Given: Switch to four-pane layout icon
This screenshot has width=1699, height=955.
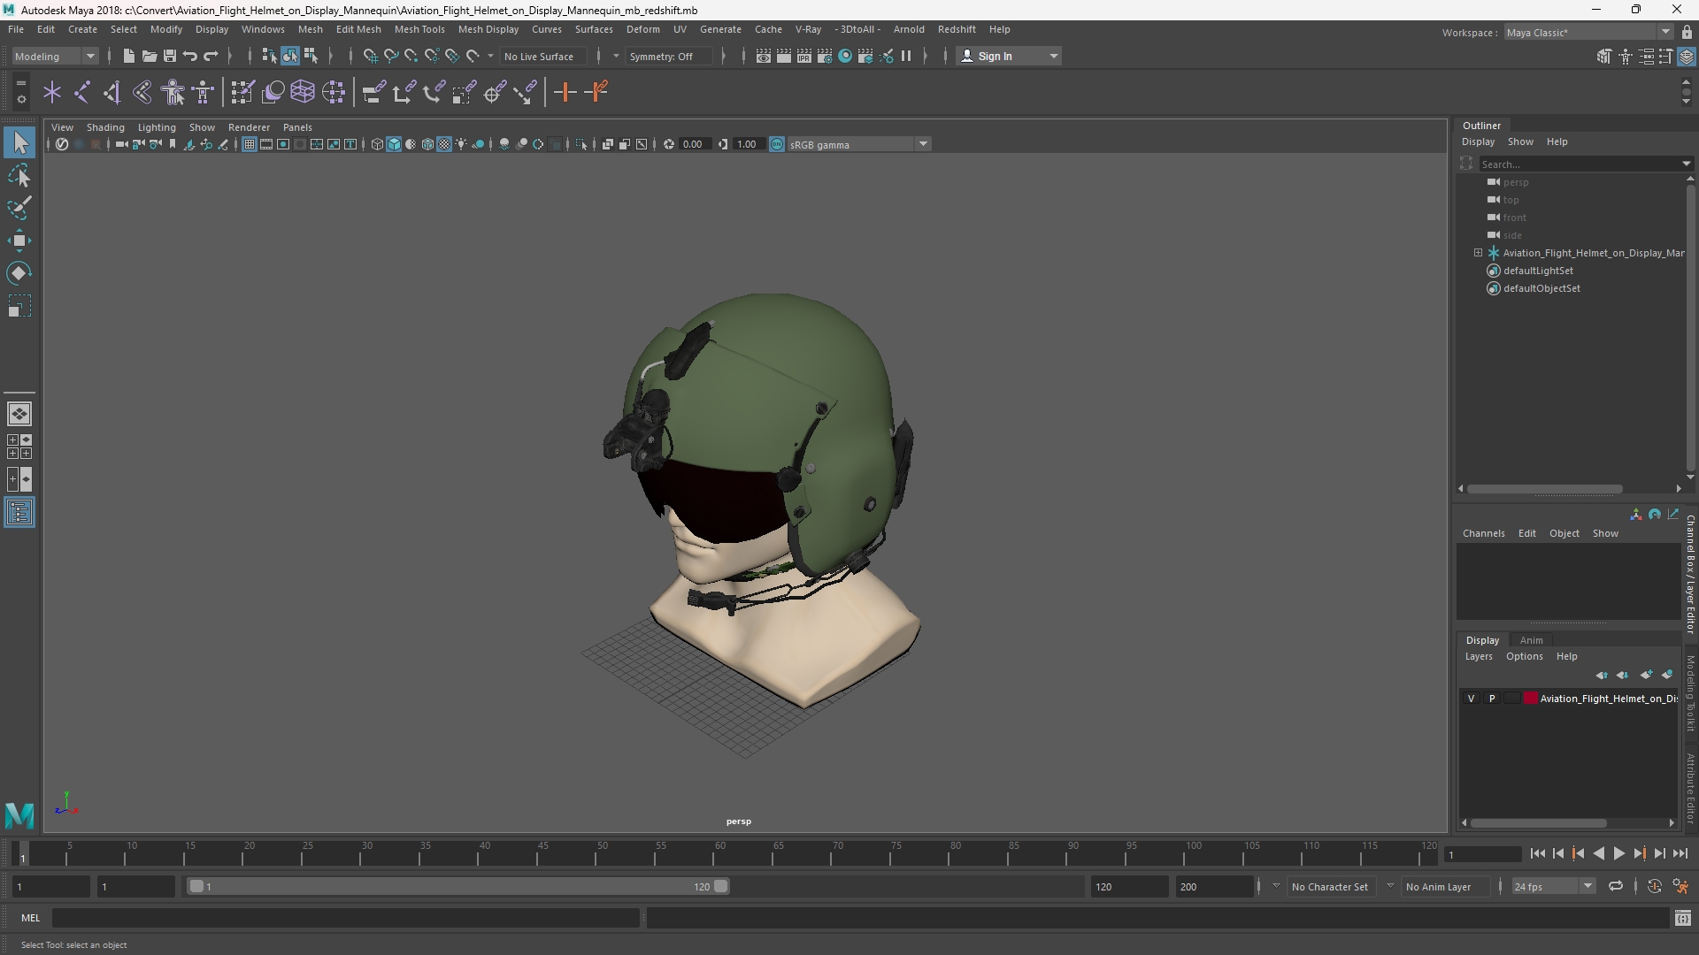Looking at the screenshot, I should tap(19, 447).
